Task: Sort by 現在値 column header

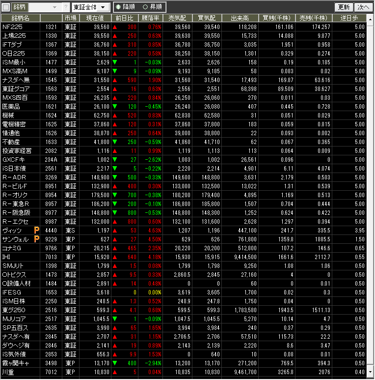Action: click(95, 18)
